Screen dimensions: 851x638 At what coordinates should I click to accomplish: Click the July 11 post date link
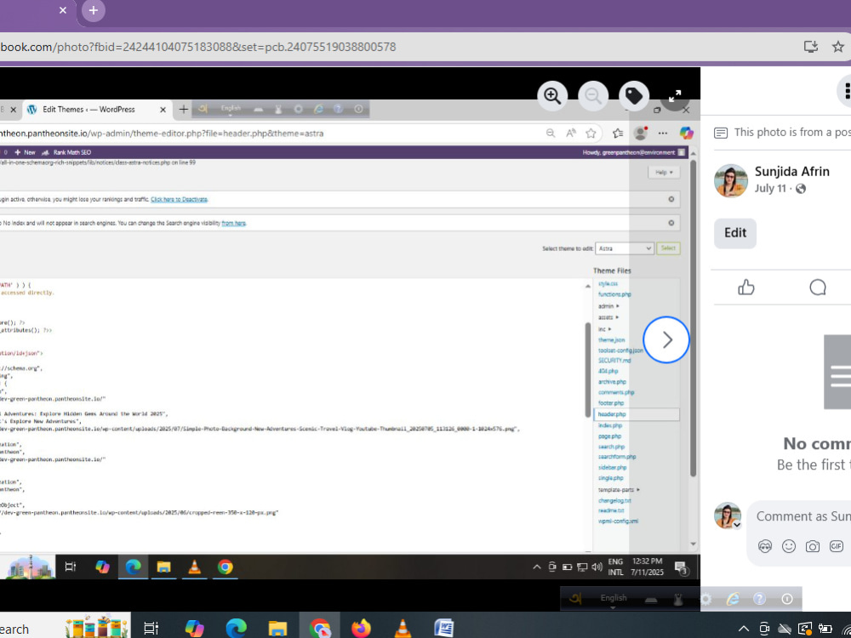coord(769,189)
